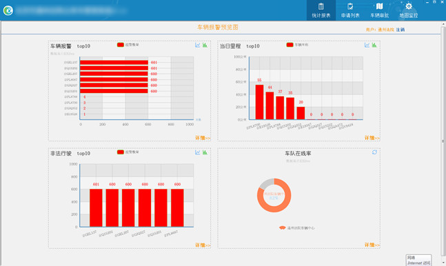Viewport: 446px width, 266px height.
Task: Toggle the 非法行驶 chart legend series
Action: [128, 152]
